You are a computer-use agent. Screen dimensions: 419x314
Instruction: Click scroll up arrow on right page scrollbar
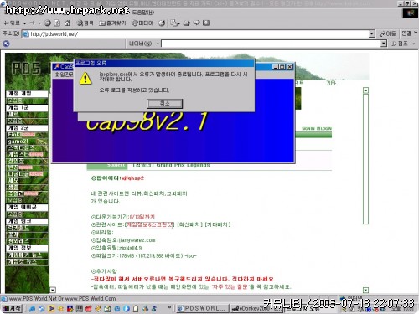click(365, 90)
